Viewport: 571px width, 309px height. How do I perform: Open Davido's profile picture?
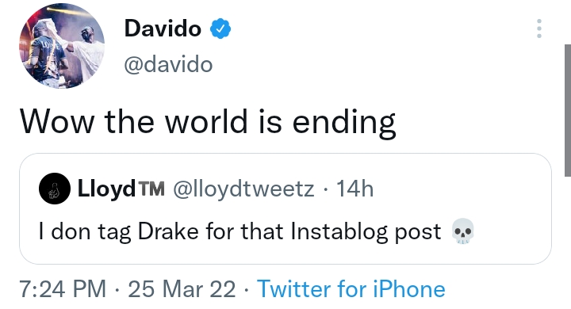point(62,46)
